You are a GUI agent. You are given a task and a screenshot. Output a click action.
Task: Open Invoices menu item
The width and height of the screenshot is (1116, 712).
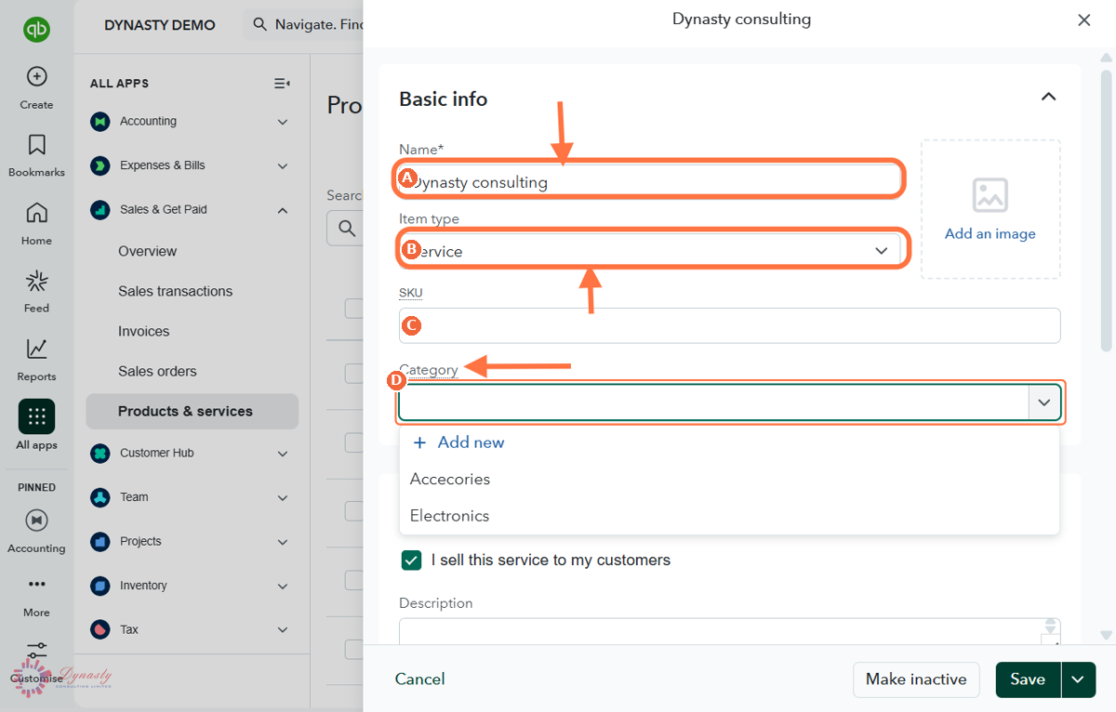(x=143, y=331)
